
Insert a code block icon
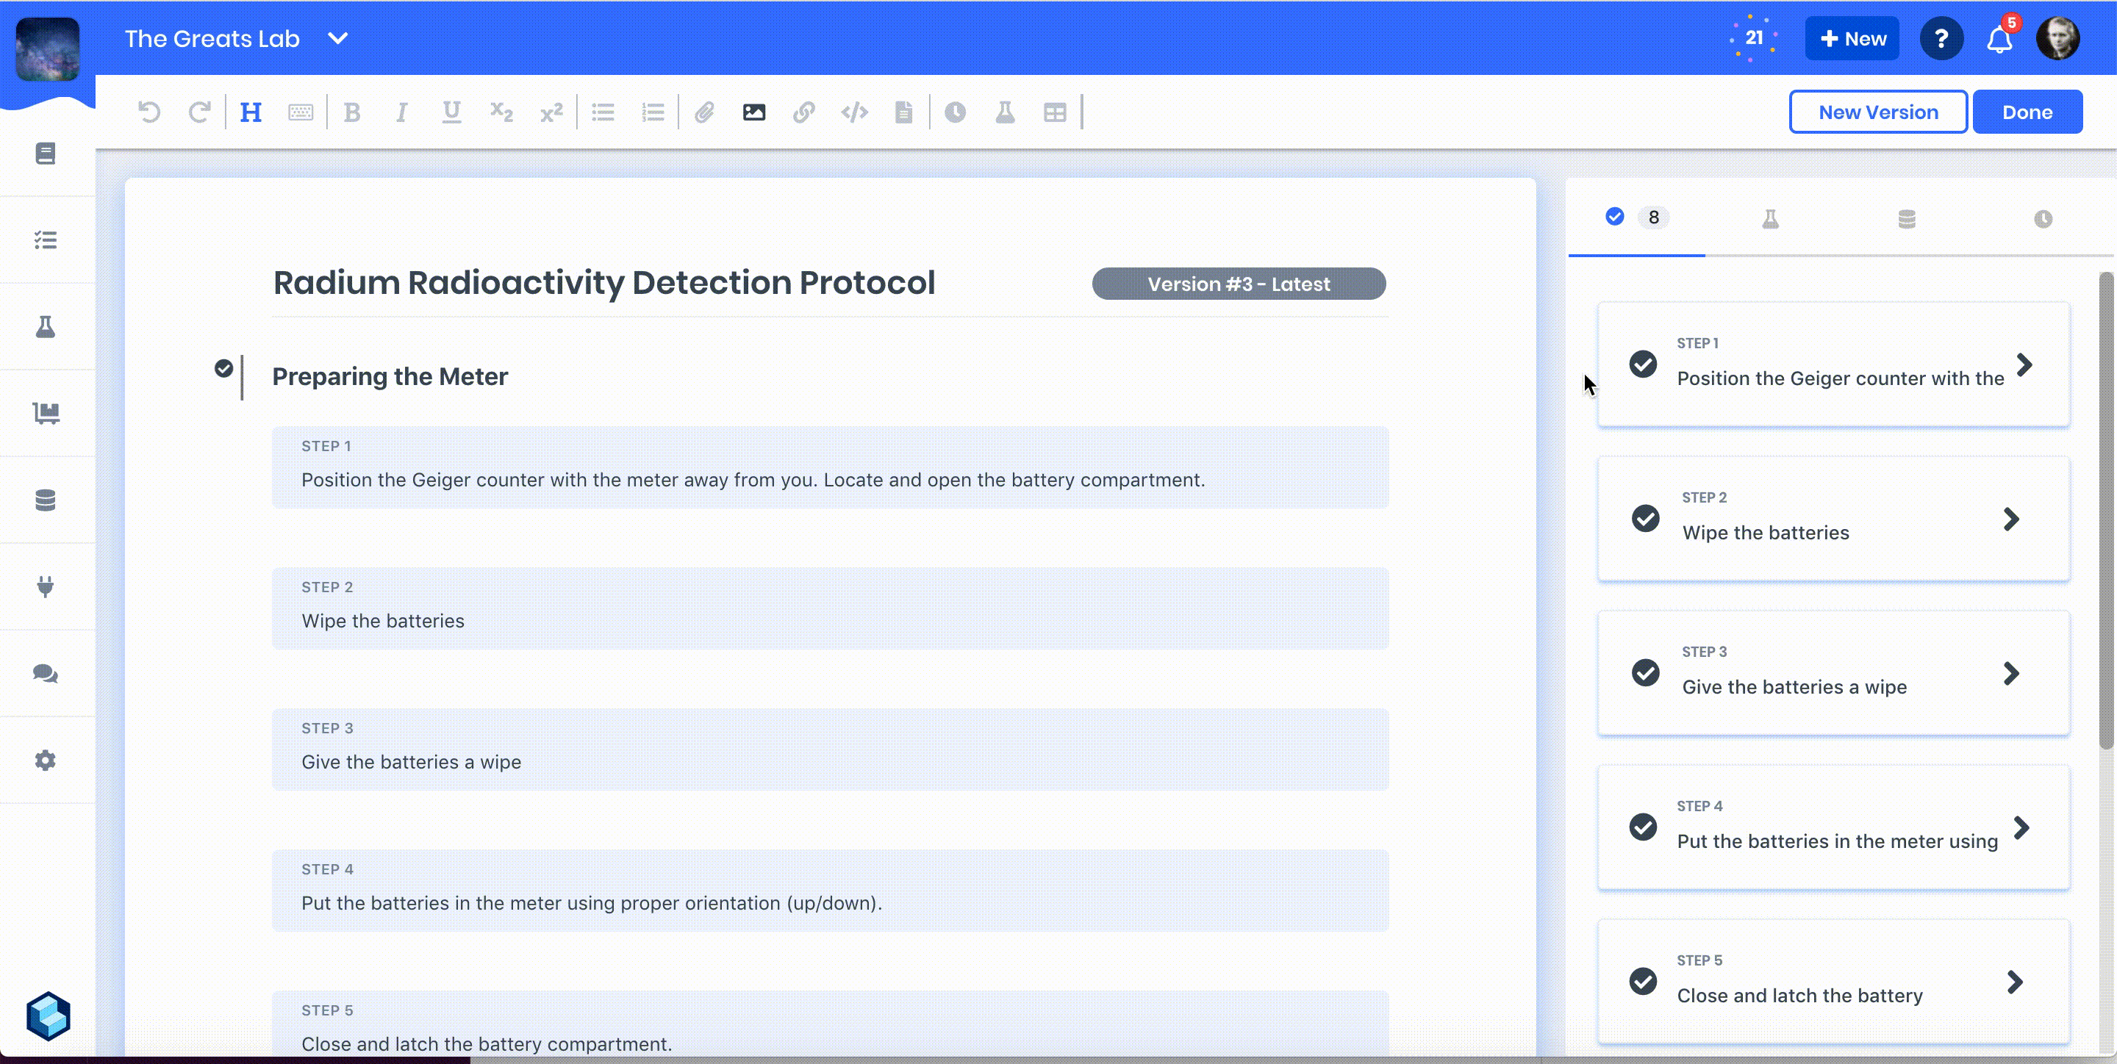855,112
